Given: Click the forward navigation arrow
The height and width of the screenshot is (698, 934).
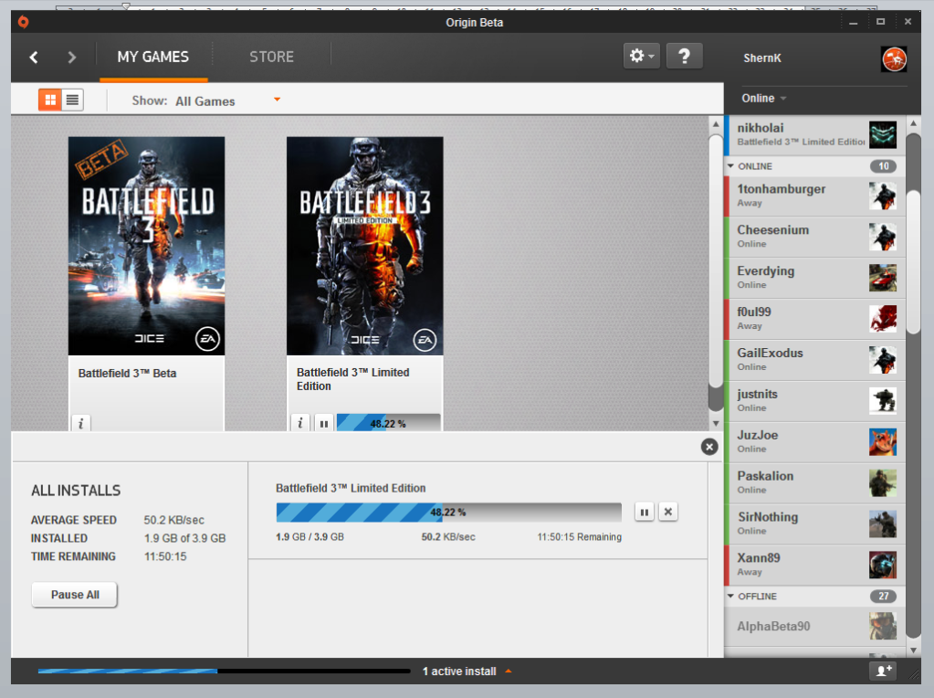Looking at the screenshot, I should click(x=72, y=58).
